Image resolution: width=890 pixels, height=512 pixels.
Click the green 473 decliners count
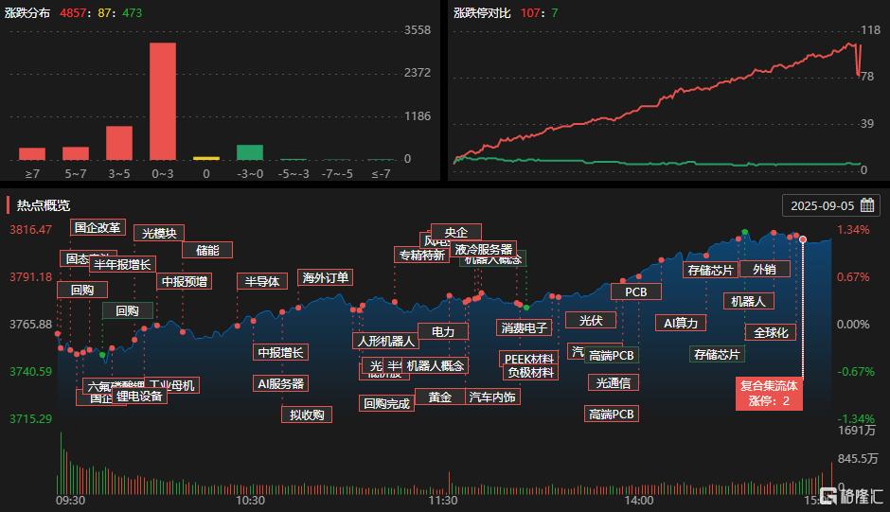click(133, 12)
